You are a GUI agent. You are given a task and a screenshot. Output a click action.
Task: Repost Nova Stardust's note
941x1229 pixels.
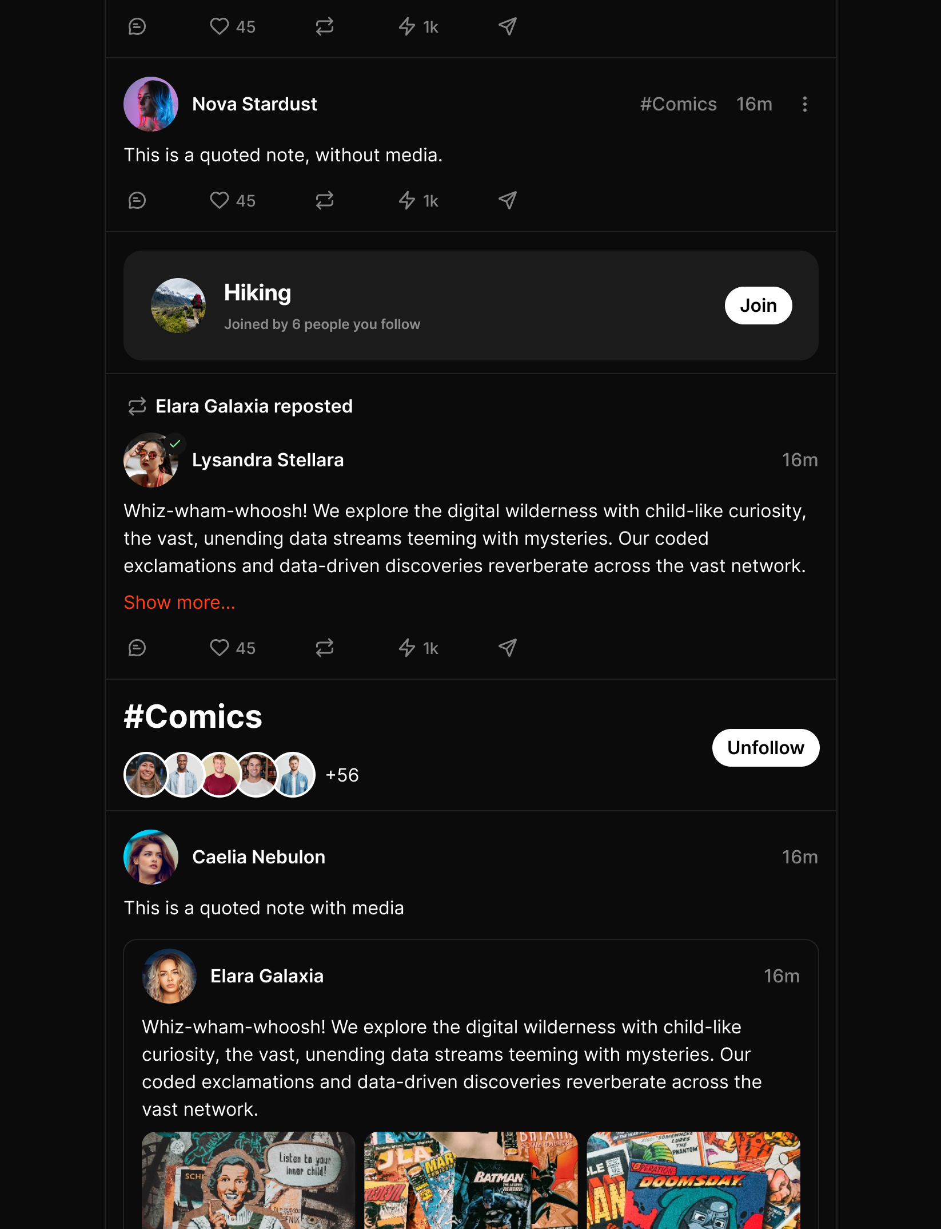click(x=324, y=200)
